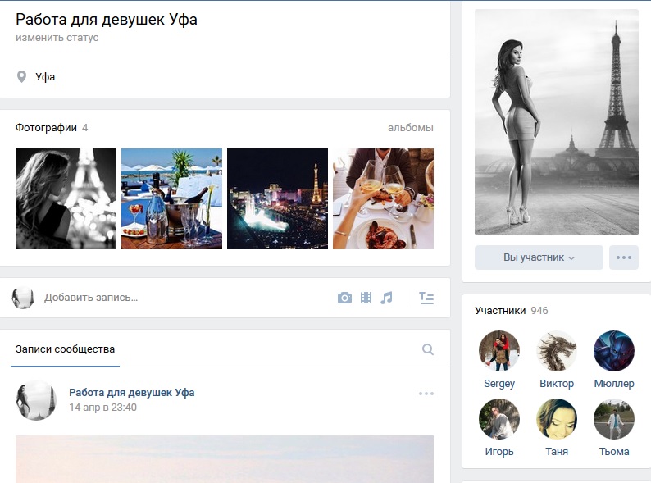
Task: Click the photo count '4'
Action: click(84, 127)
